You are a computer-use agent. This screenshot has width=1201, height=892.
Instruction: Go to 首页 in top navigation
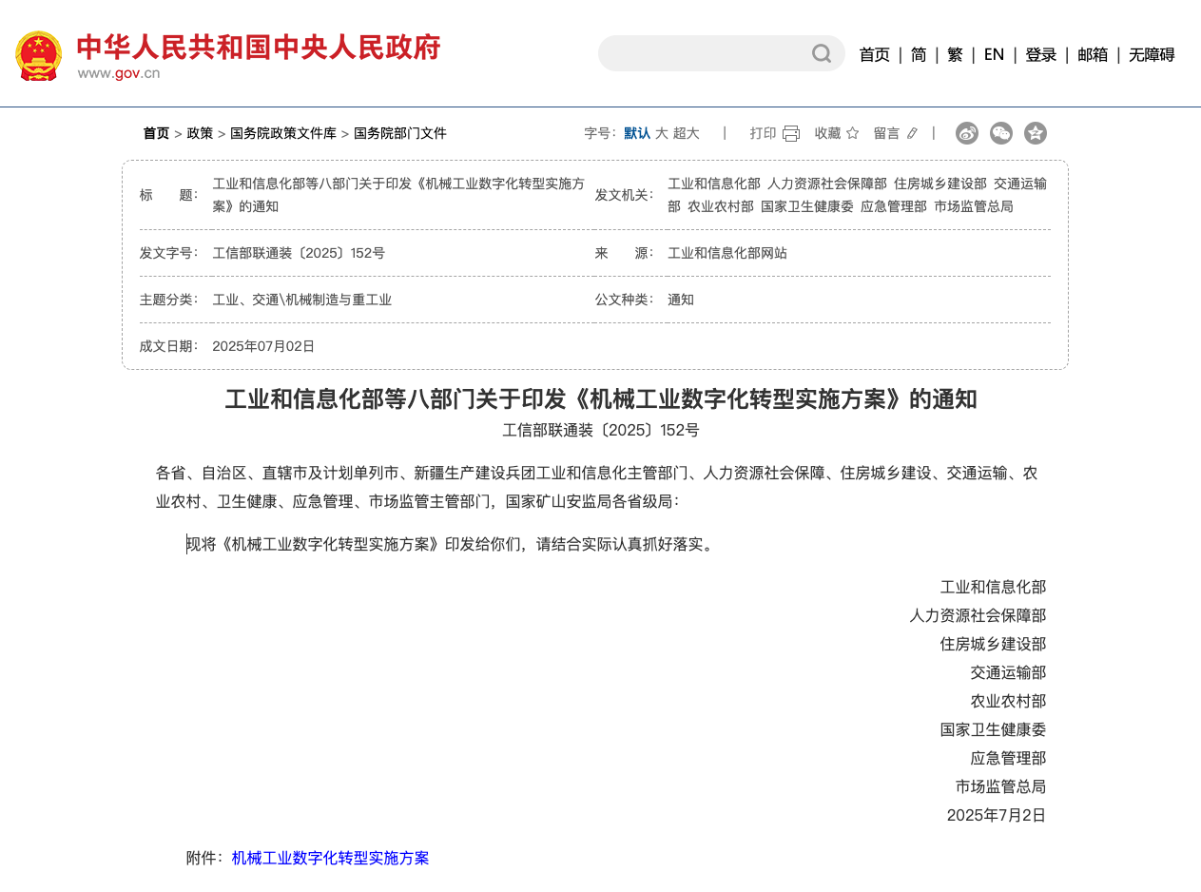(x=874, y=55)
